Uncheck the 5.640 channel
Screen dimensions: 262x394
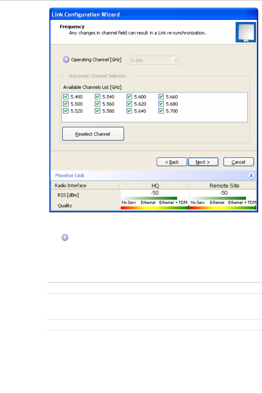pyautogui.click(x=129, y=111)
